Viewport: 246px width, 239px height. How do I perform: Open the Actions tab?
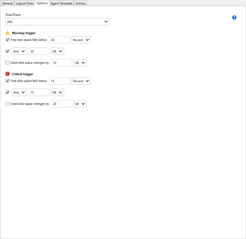[80, 3]
